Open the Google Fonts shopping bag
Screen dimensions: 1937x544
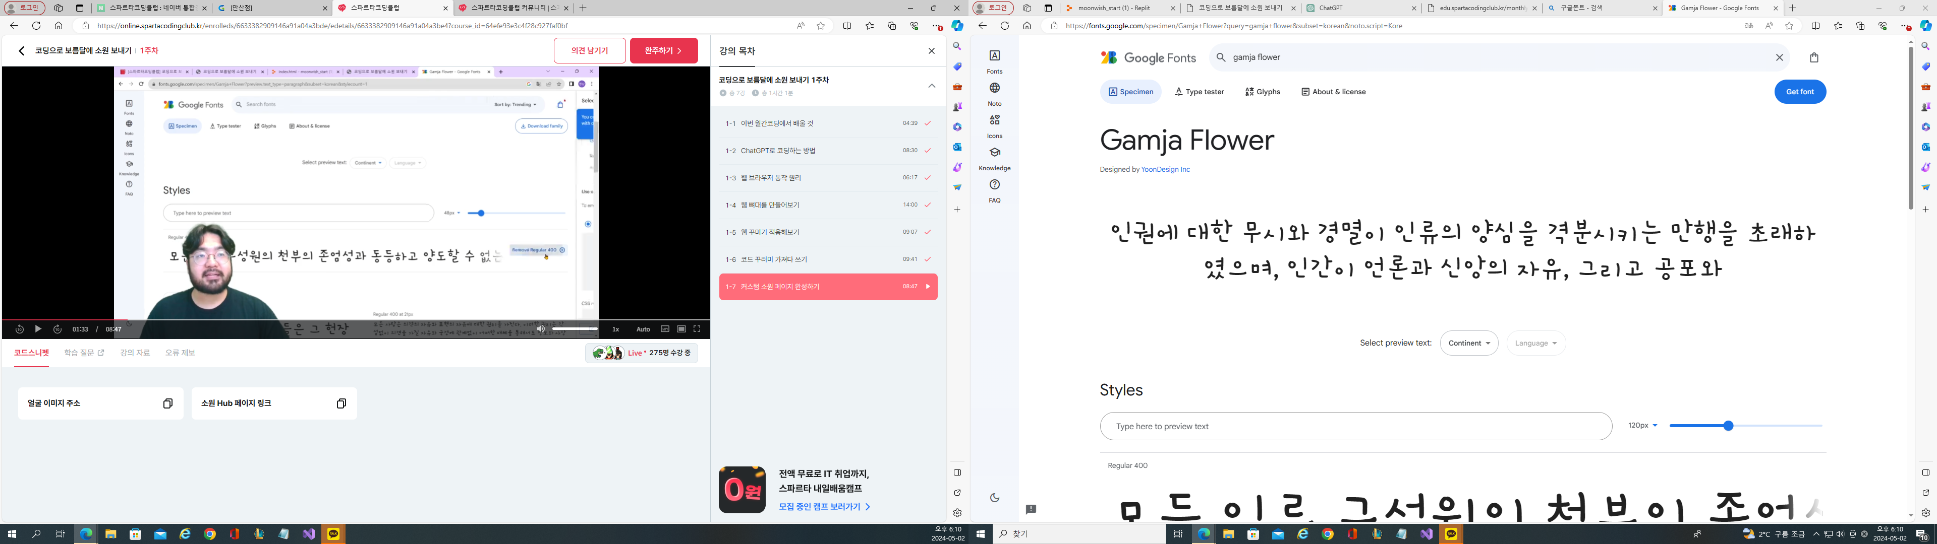[1814, 57]
